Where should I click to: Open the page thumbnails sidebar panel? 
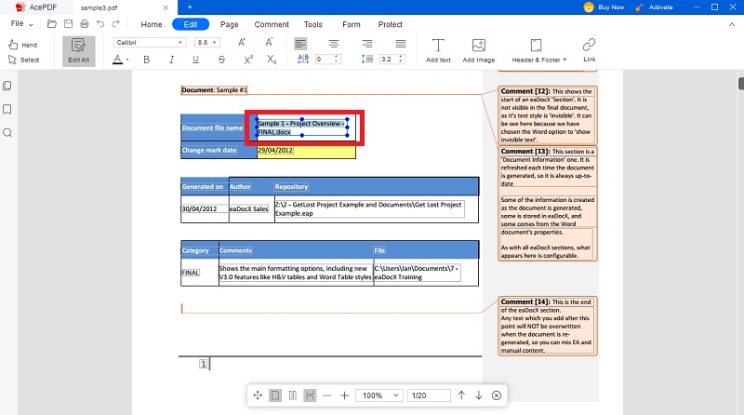(x=7, y=86)
